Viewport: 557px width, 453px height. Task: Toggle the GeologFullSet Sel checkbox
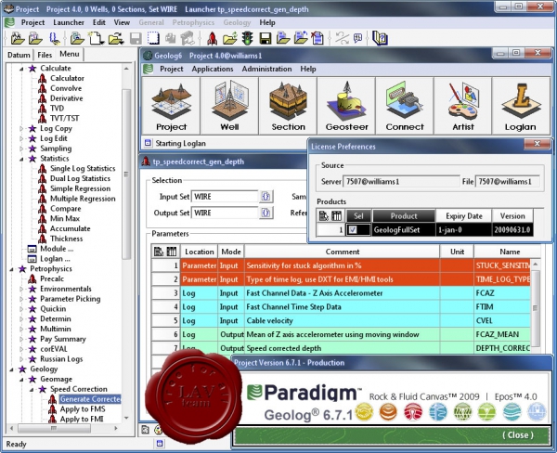(353, 230)
